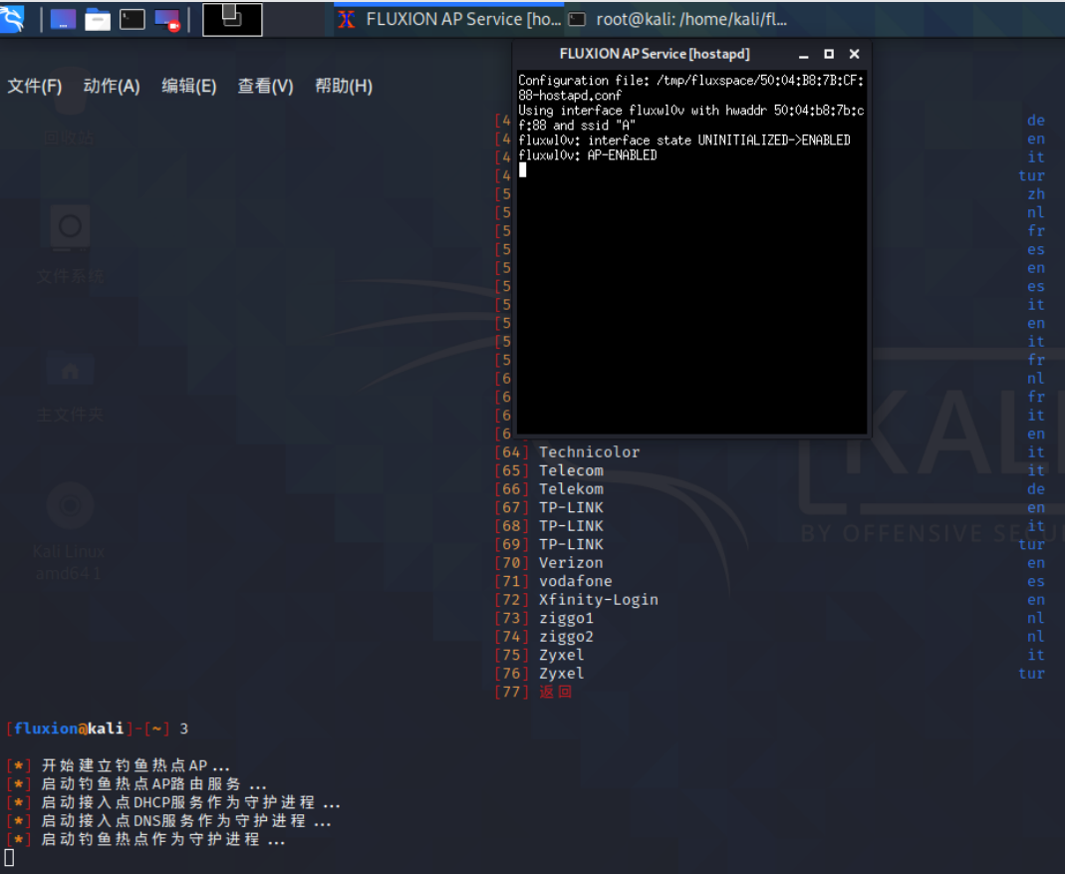Click list entry 76 Zyxel
Viewport: 1065px width, 874px height.
539,673
